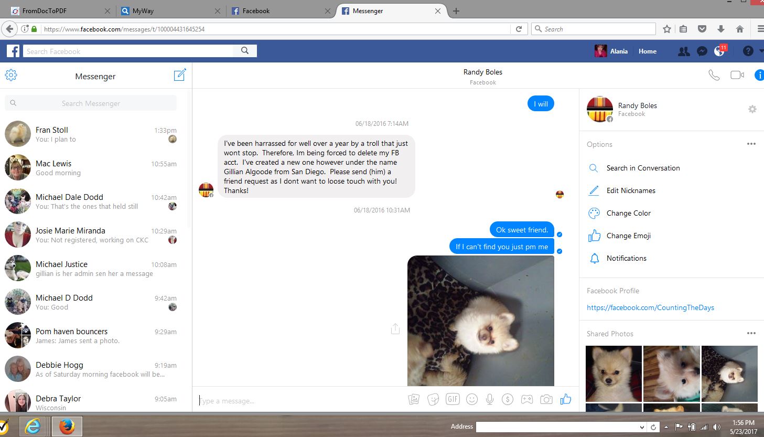Launch Internet Explorer from the taskbar

33,426
